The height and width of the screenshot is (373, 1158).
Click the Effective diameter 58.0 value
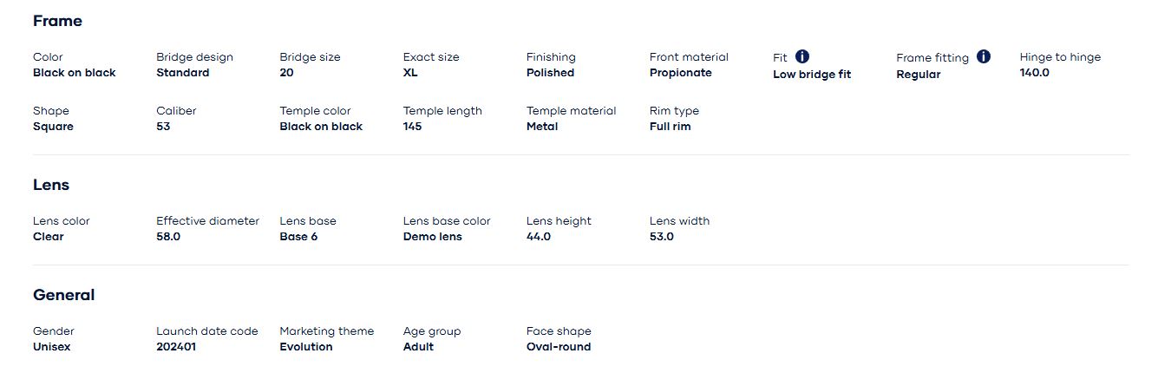click(168, 237)
